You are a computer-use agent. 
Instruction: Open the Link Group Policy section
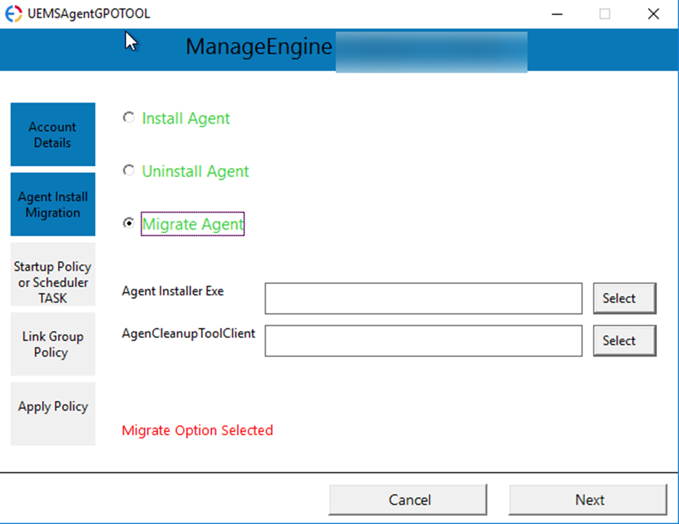52,344
